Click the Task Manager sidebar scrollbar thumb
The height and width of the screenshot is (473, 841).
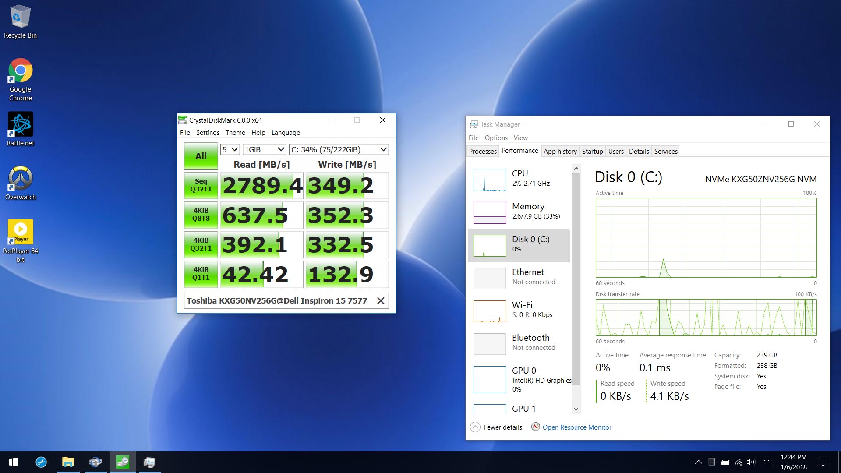point(576,279)
